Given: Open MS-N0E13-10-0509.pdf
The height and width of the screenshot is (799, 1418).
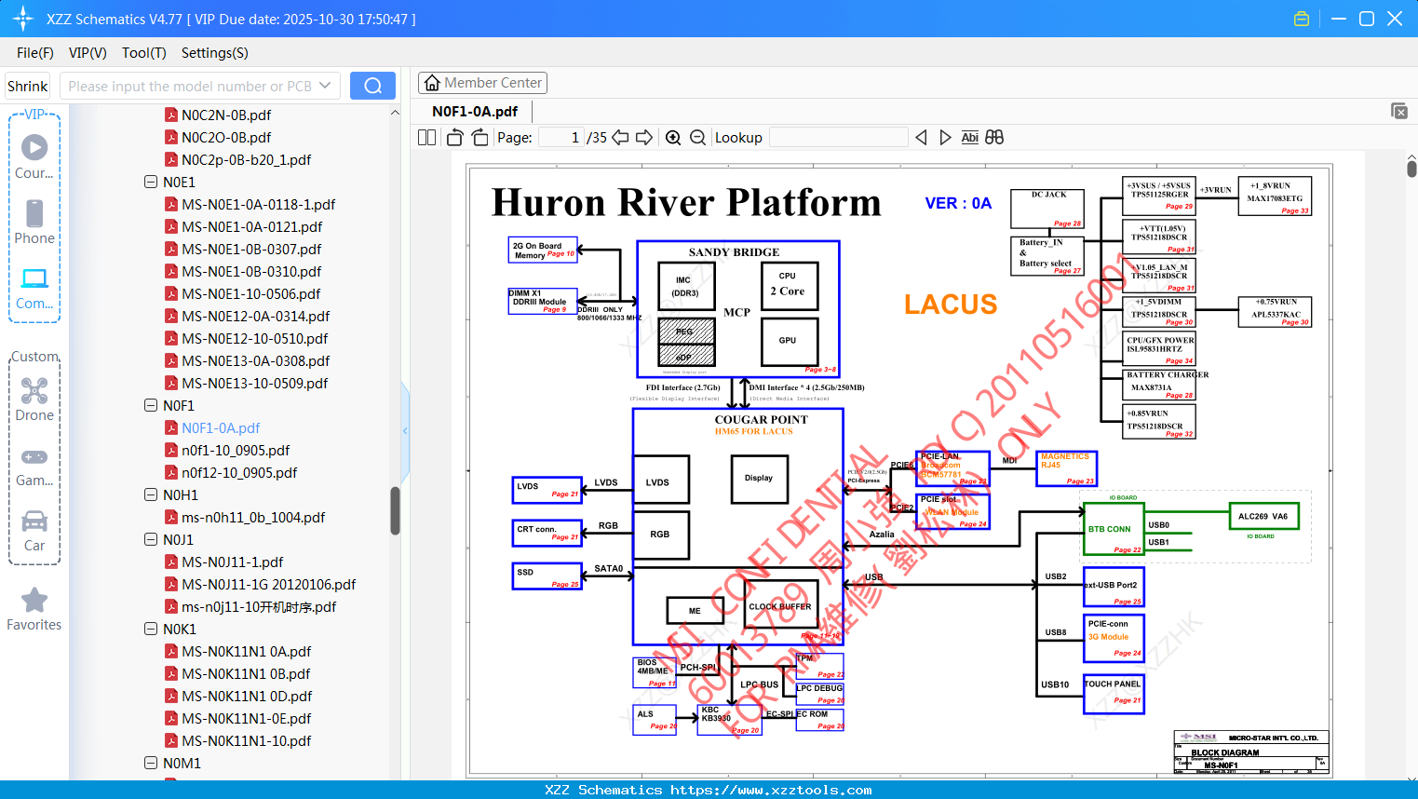Looking at the screenshot, I should click(254, 384).
